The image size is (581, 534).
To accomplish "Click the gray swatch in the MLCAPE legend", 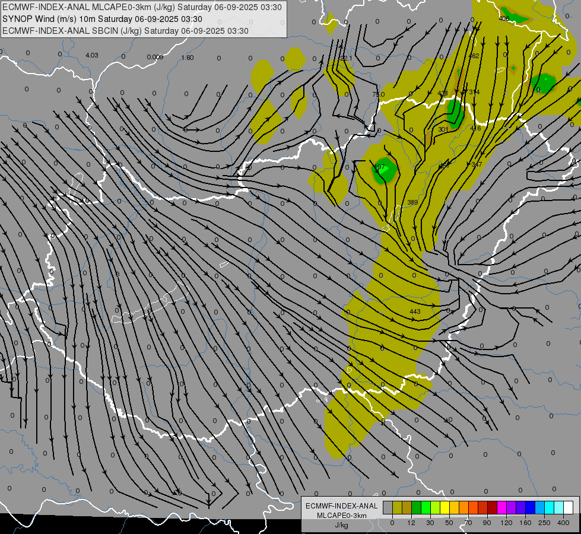I will pos(388,508).
